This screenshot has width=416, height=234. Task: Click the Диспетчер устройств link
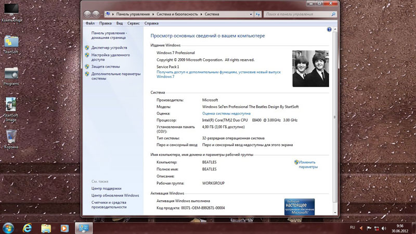click(109, 47)
